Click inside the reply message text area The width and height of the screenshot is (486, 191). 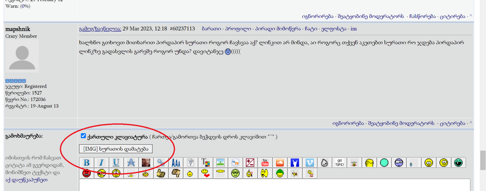coord(275,185)
